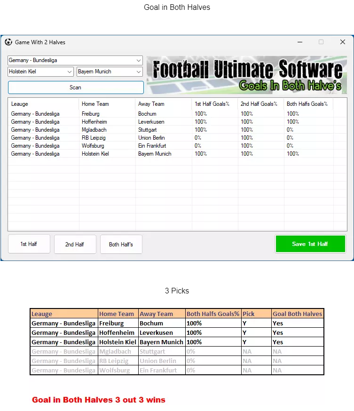Minimize the Game With 2 Halves window
354x411 pixels.
(300, 42)
